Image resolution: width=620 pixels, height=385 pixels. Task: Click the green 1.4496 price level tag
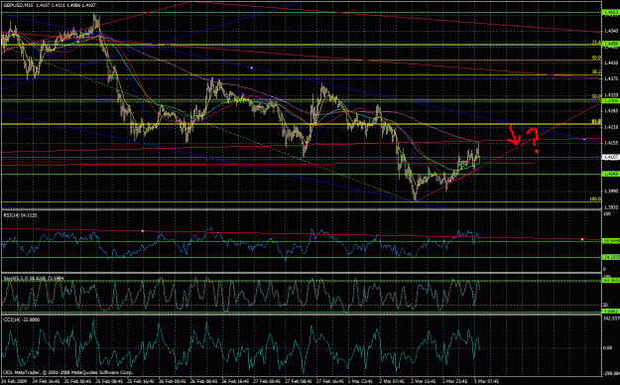click(610, 45)
